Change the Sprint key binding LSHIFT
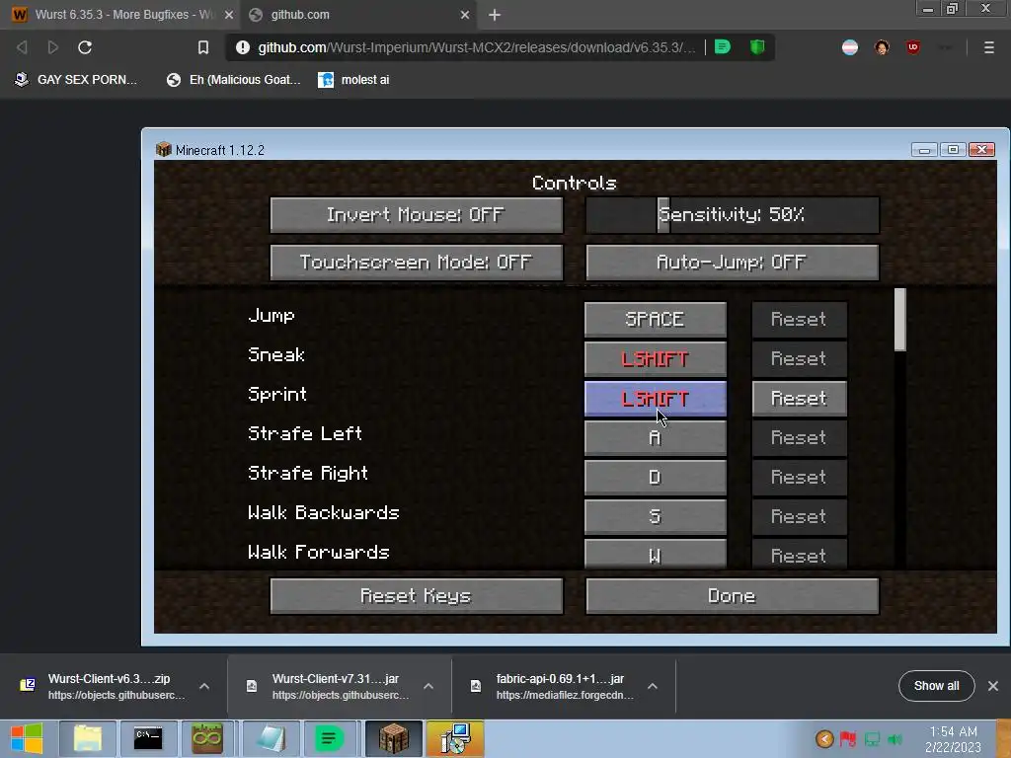The width and height of the screenshot is (1011, 758). pyautogui.click(x=656, y=399)
